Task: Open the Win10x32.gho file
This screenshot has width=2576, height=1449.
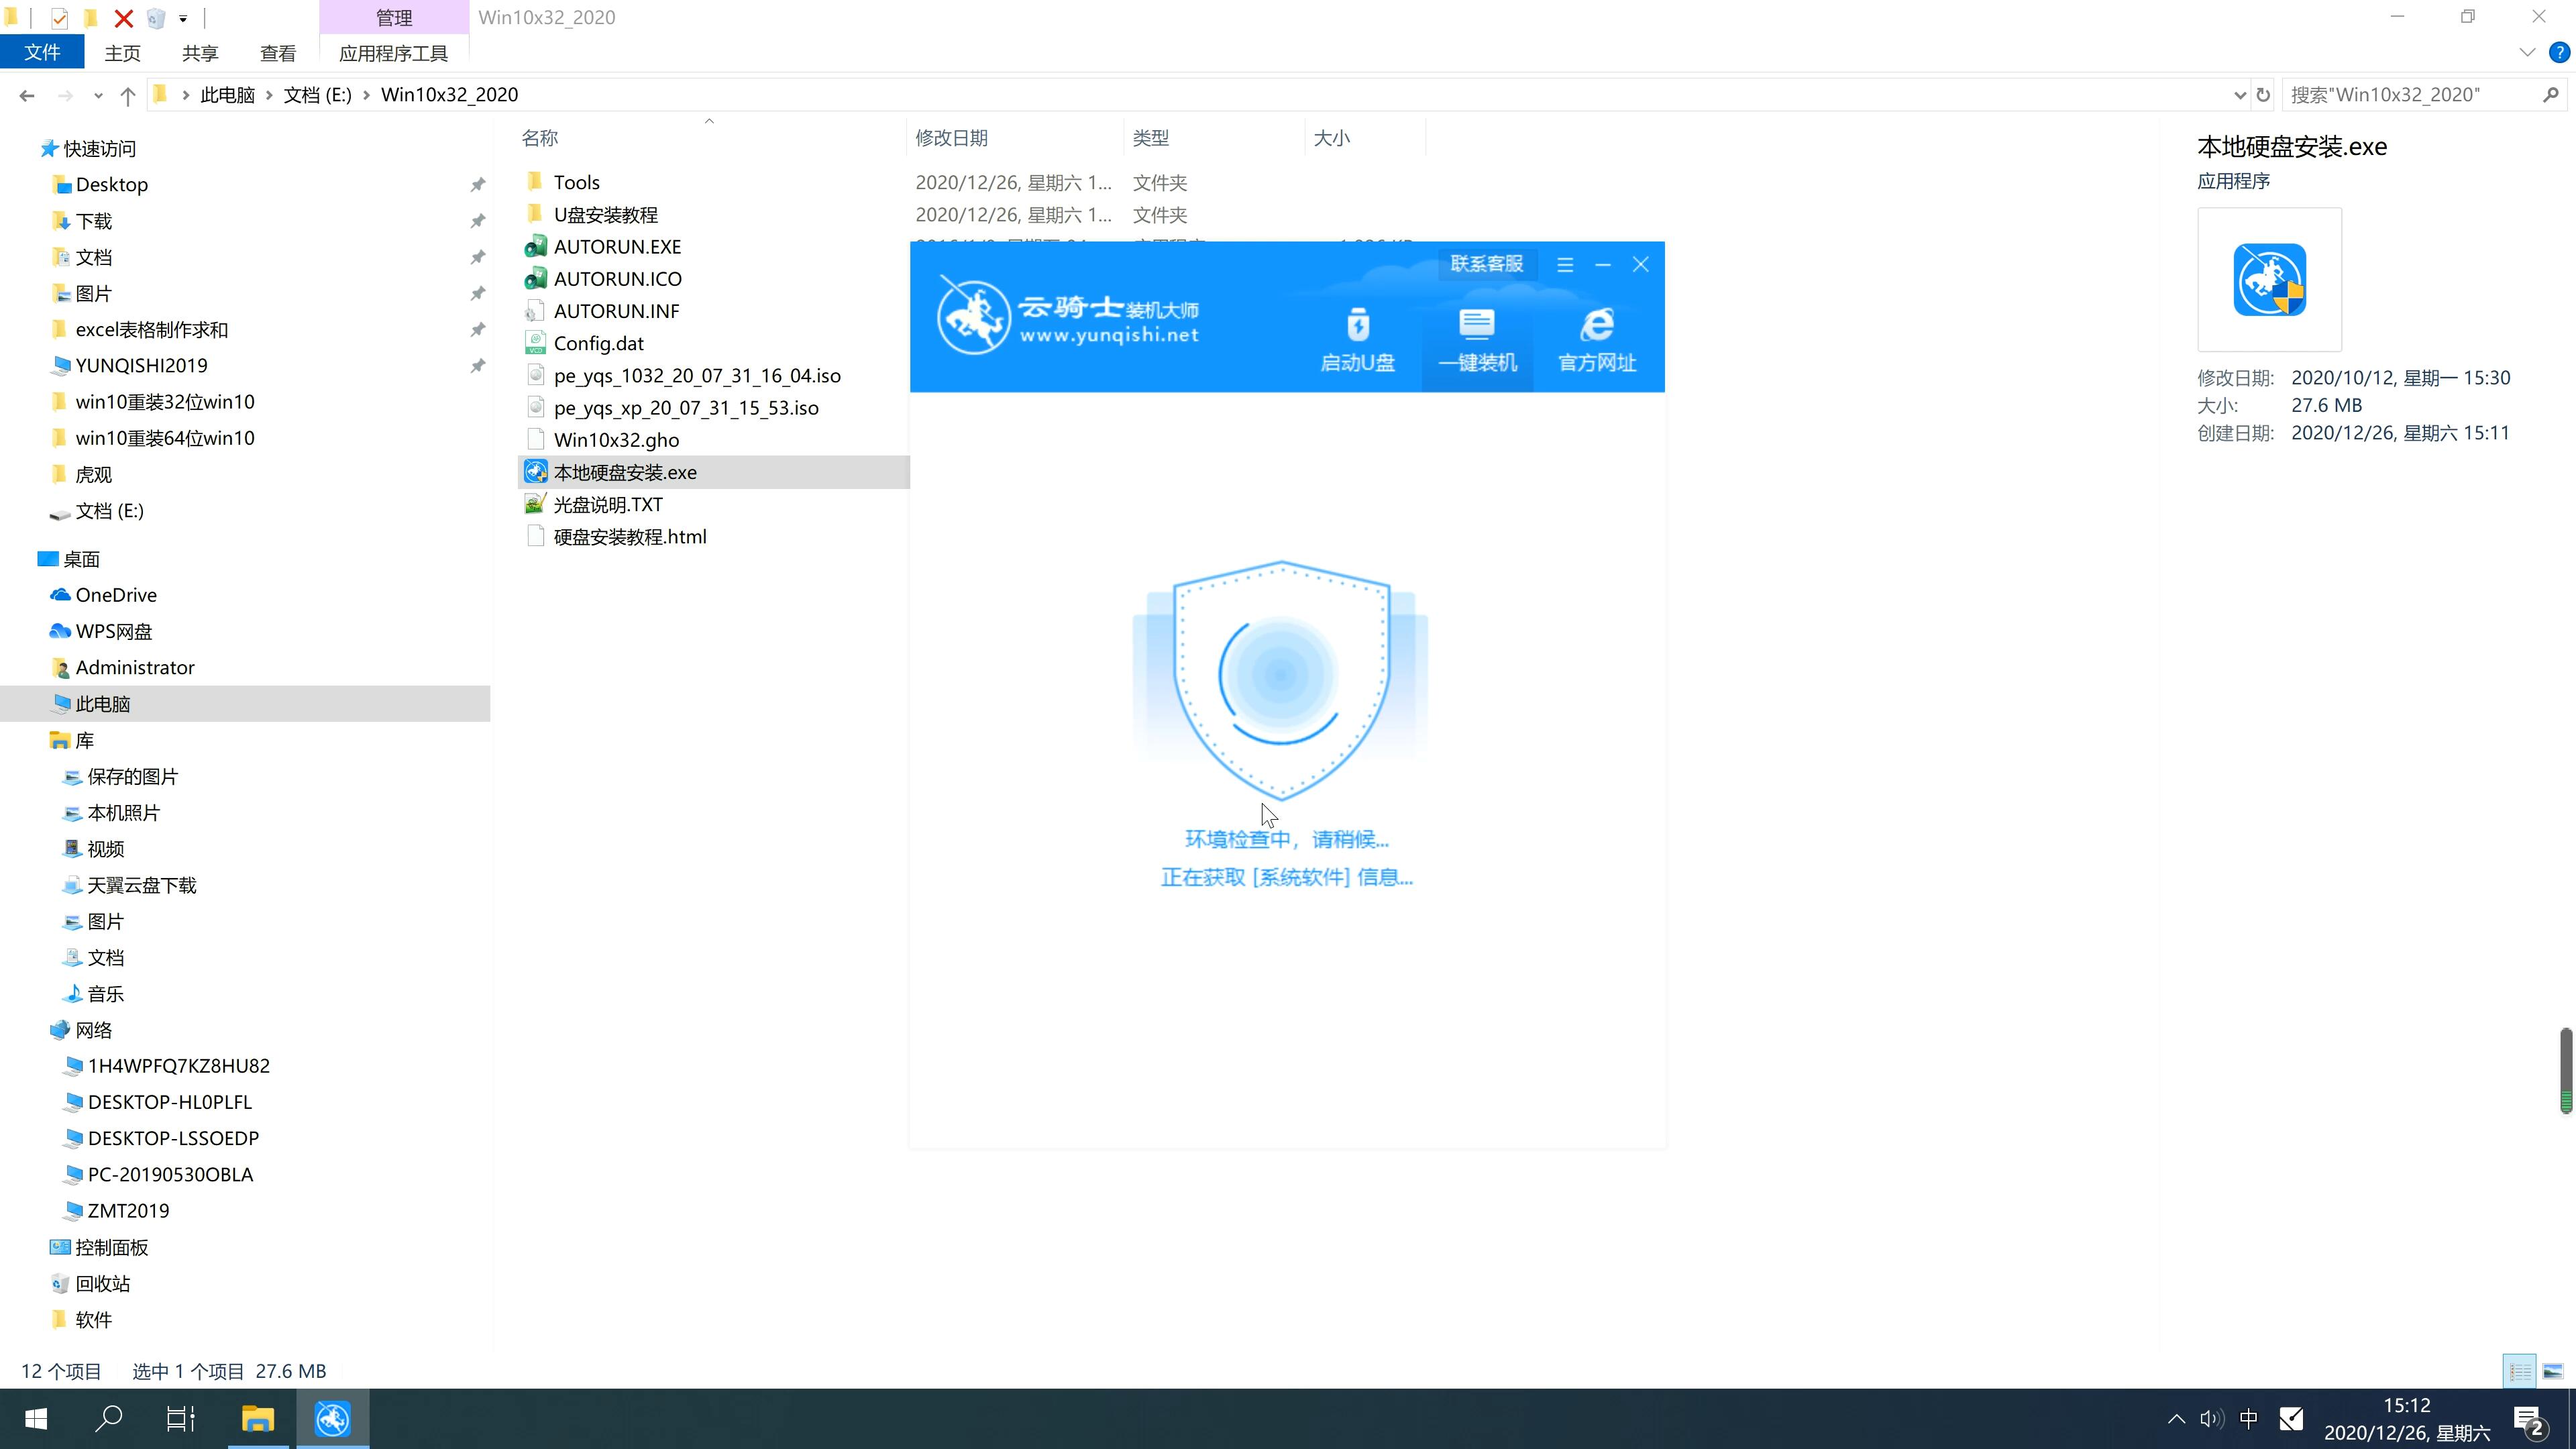Action: tap(616, 439)
